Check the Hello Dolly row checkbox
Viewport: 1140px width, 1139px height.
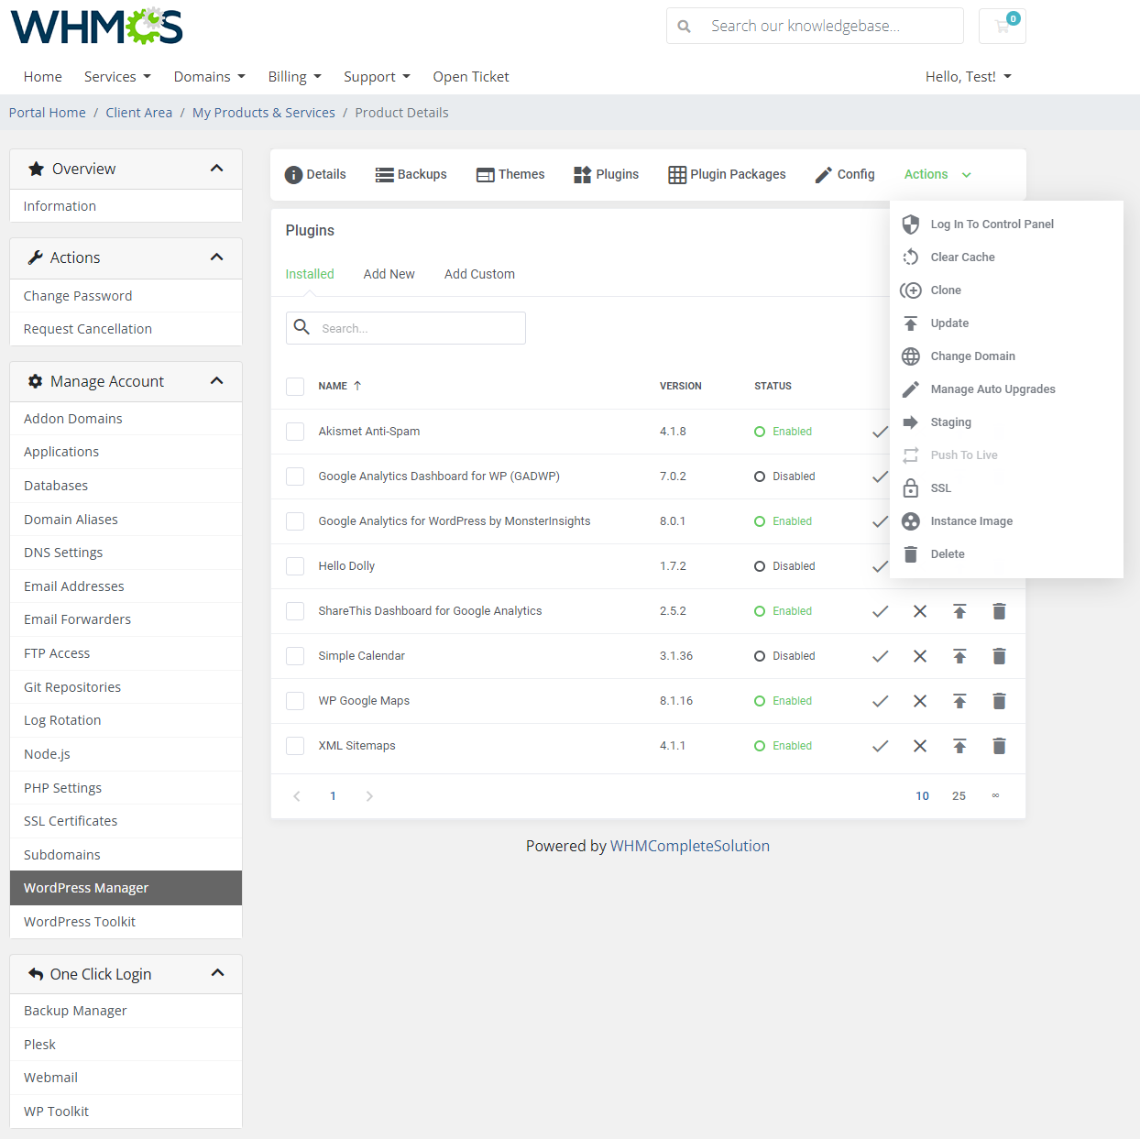pos(295,565)
